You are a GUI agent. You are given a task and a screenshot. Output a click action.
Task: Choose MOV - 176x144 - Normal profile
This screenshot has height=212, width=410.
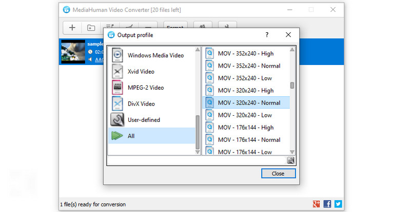coord(246,140)
